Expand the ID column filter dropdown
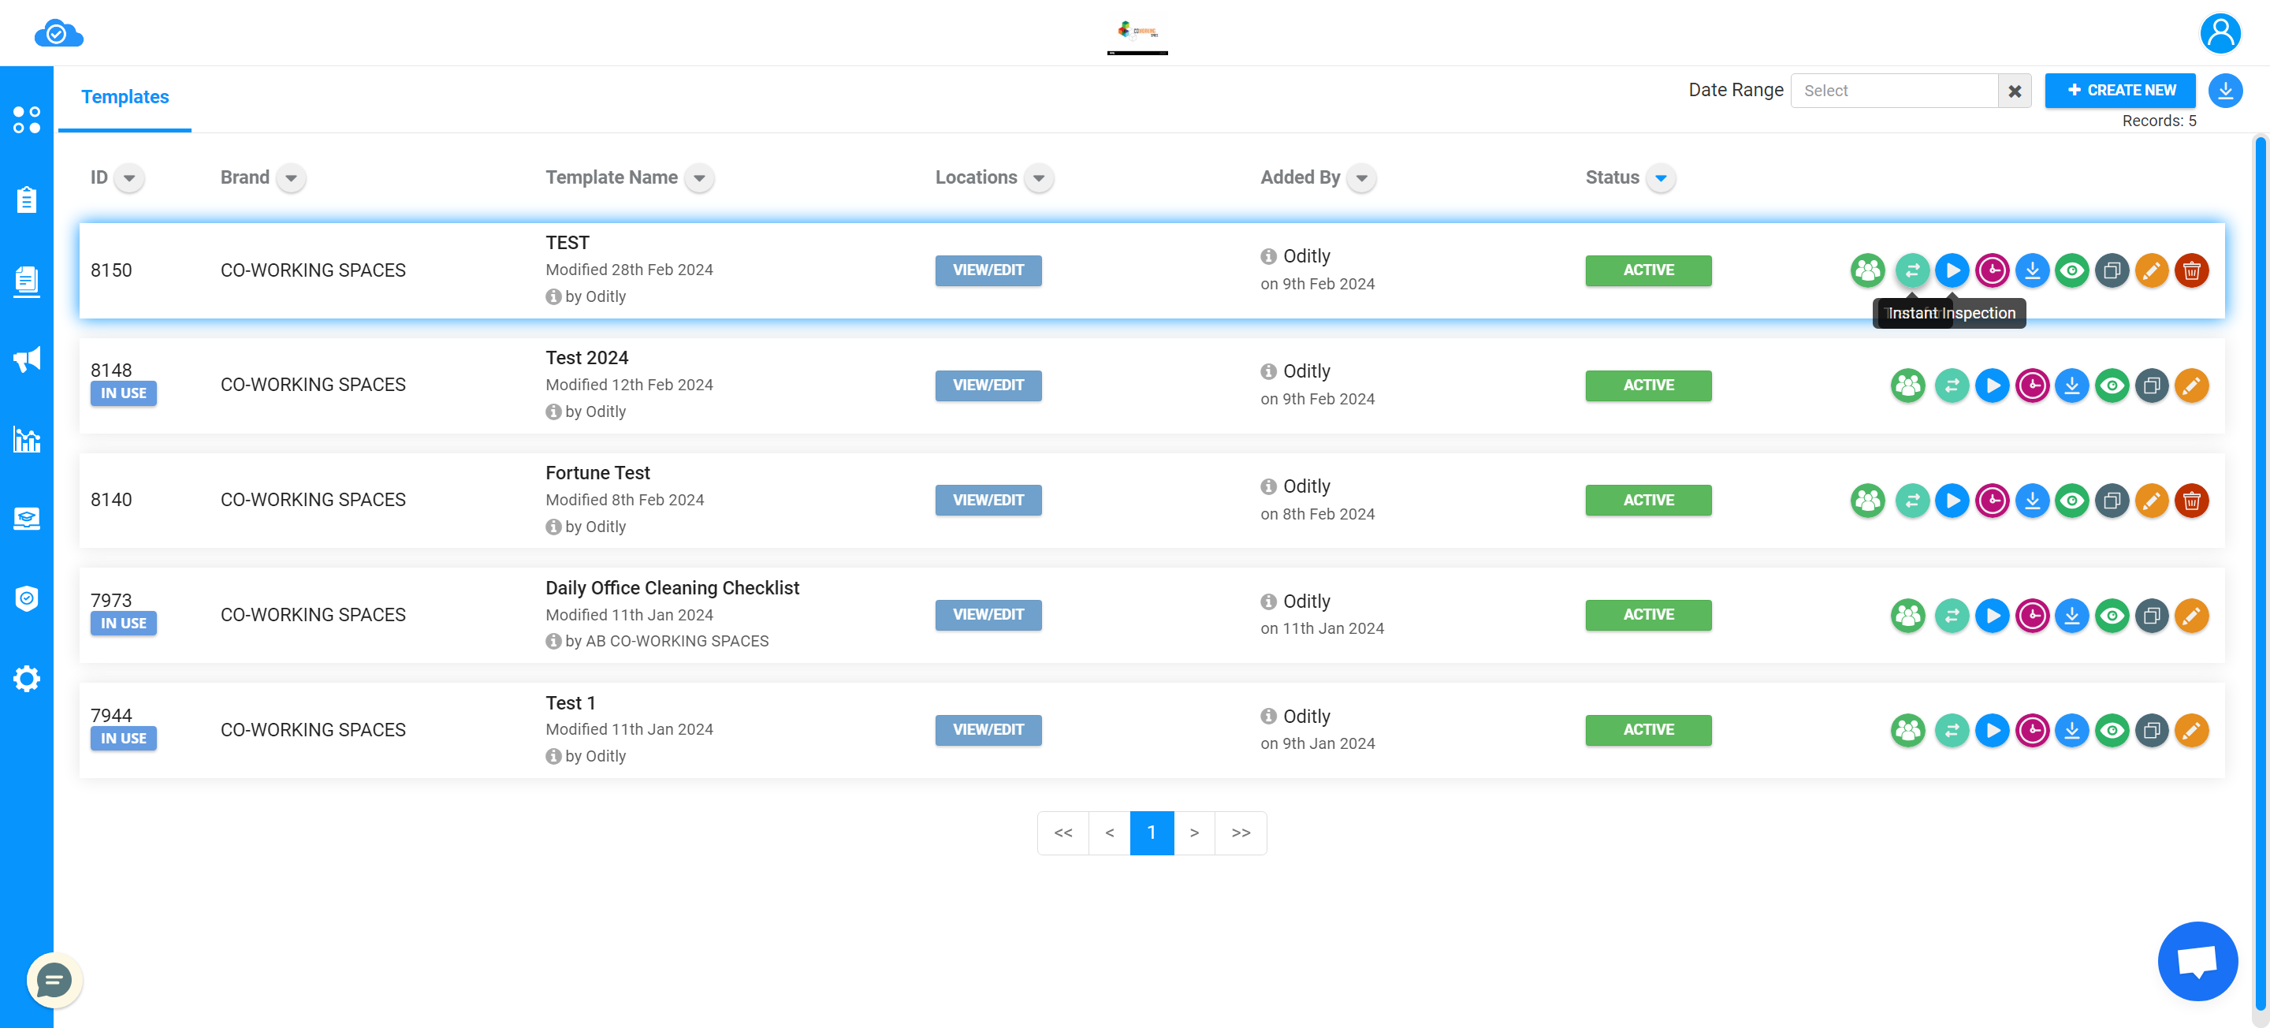The width and height of the screenshot is (2270, 1028). [129, 178]
